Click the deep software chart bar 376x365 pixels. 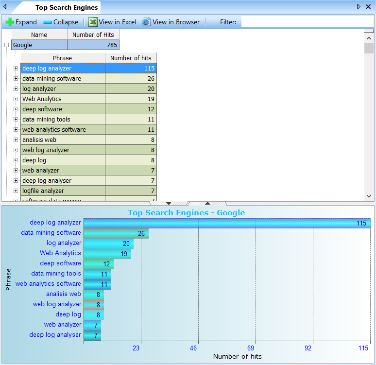pyautogui.click(x=99, y=264)
